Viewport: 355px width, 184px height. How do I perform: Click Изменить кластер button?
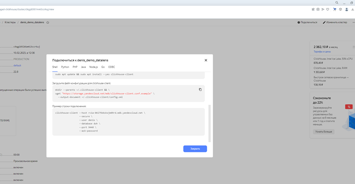[335, 22]
